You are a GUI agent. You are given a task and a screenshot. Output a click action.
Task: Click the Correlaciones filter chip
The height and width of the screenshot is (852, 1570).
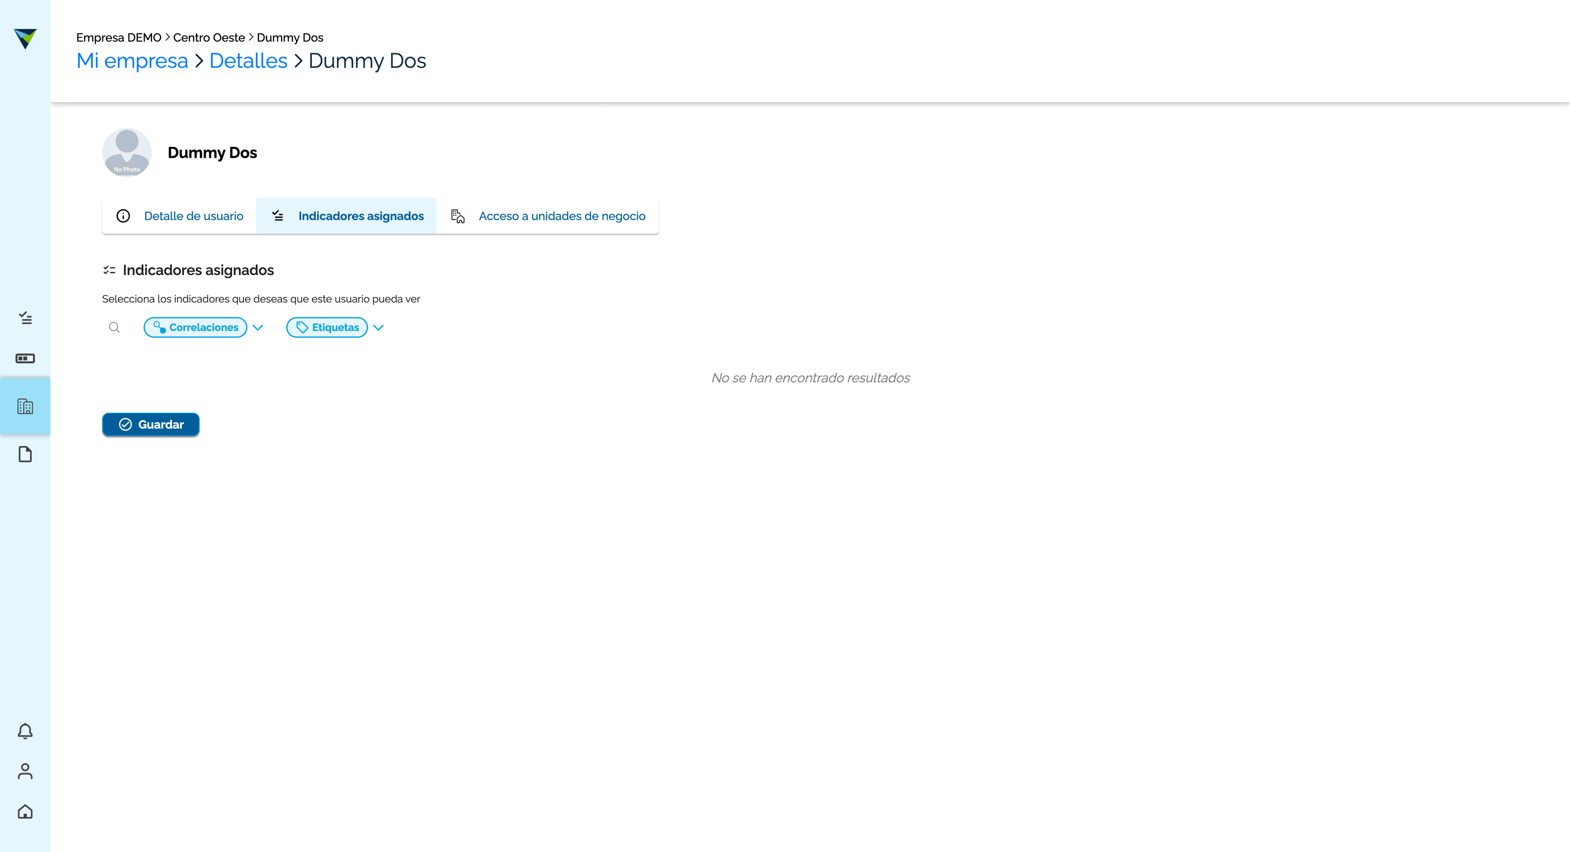click(x=196, y=328)
